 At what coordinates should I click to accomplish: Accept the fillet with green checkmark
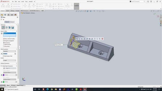click(1, 20)
